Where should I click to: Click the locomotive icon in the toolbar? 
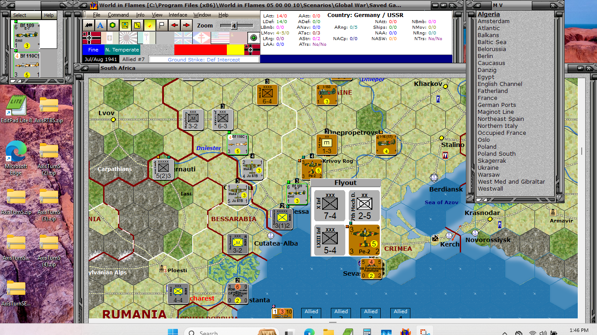click(x=89, y=25)
